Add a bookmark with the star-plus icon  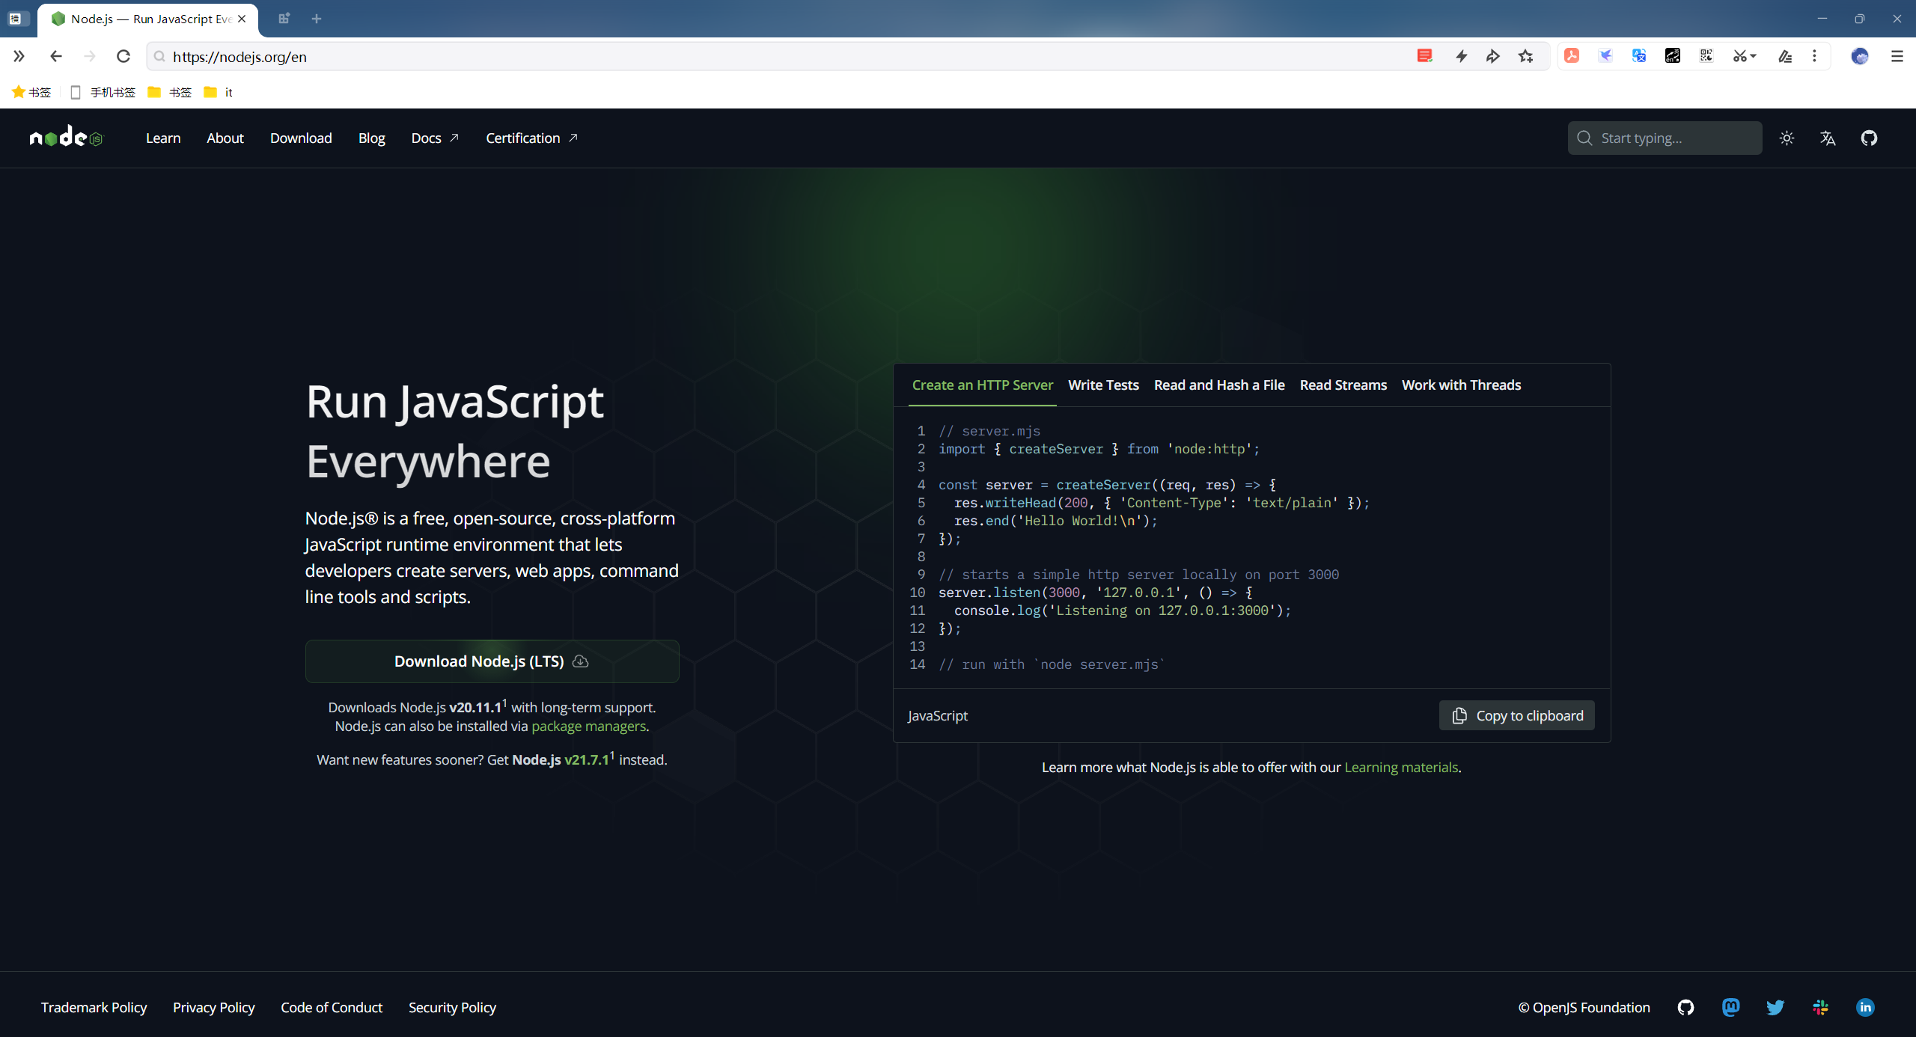click(1526, 56)
